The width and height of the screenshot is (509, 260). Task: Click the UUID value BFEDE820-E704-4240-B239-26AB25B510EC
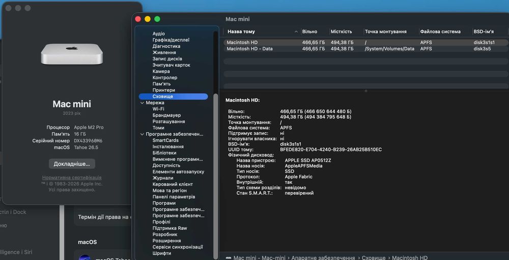click(331, 150)
